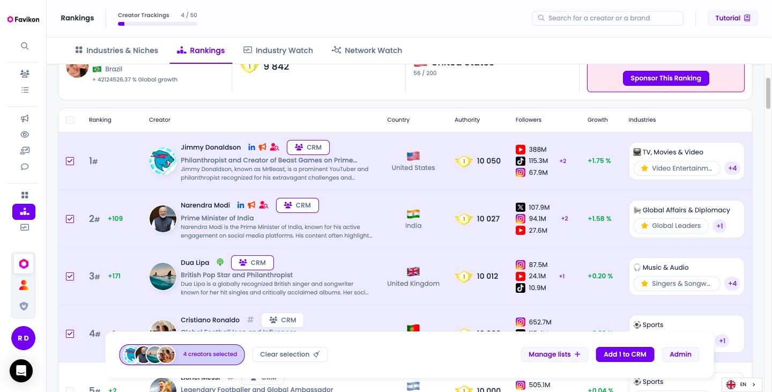Uncheck the Narendra Modi row checkbox
This screenshot has height=392, width=772.
[x=70, y=219]
